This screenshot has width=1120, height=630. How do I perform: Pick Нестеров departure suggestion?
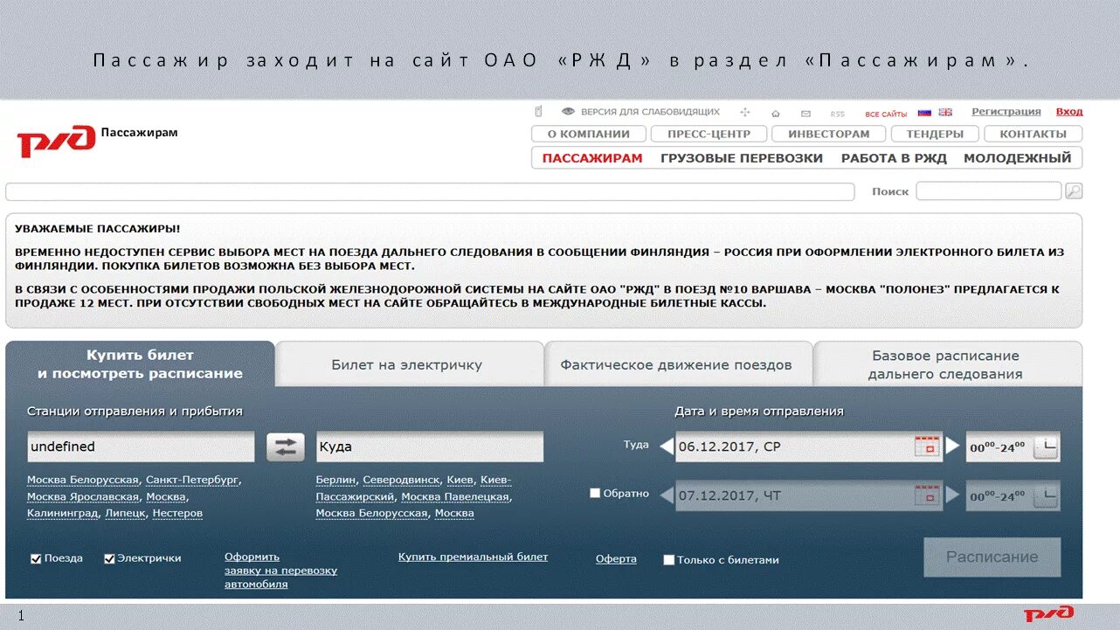[177, 513]
